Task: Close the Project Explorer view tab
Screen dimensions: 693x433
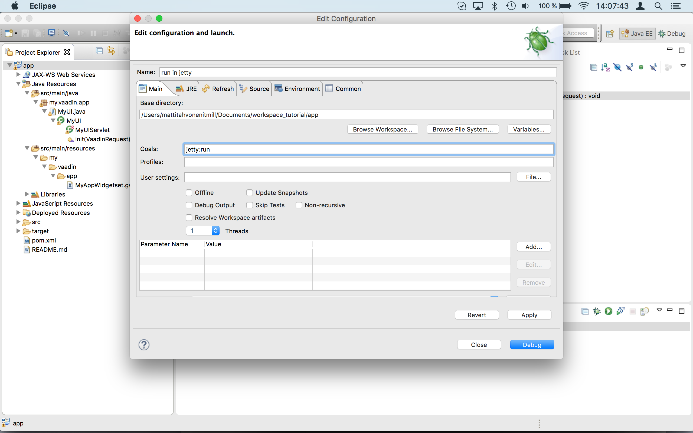Action: pos(67,52)
